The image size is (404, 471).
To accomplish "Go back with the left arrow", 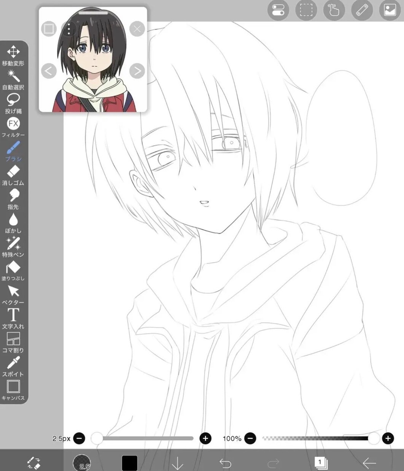I will pos(369,463).
